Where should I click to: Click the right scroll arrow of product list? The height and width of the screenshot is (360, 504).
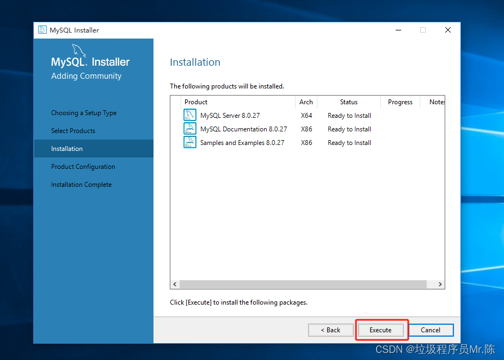coord(440,284)
